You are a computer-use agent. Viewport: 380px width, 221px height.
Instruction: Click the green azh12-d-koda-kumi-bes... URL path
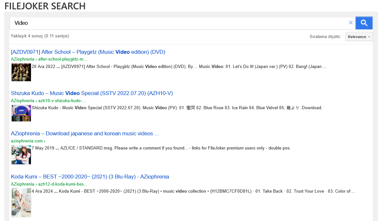tap(63, 184)
